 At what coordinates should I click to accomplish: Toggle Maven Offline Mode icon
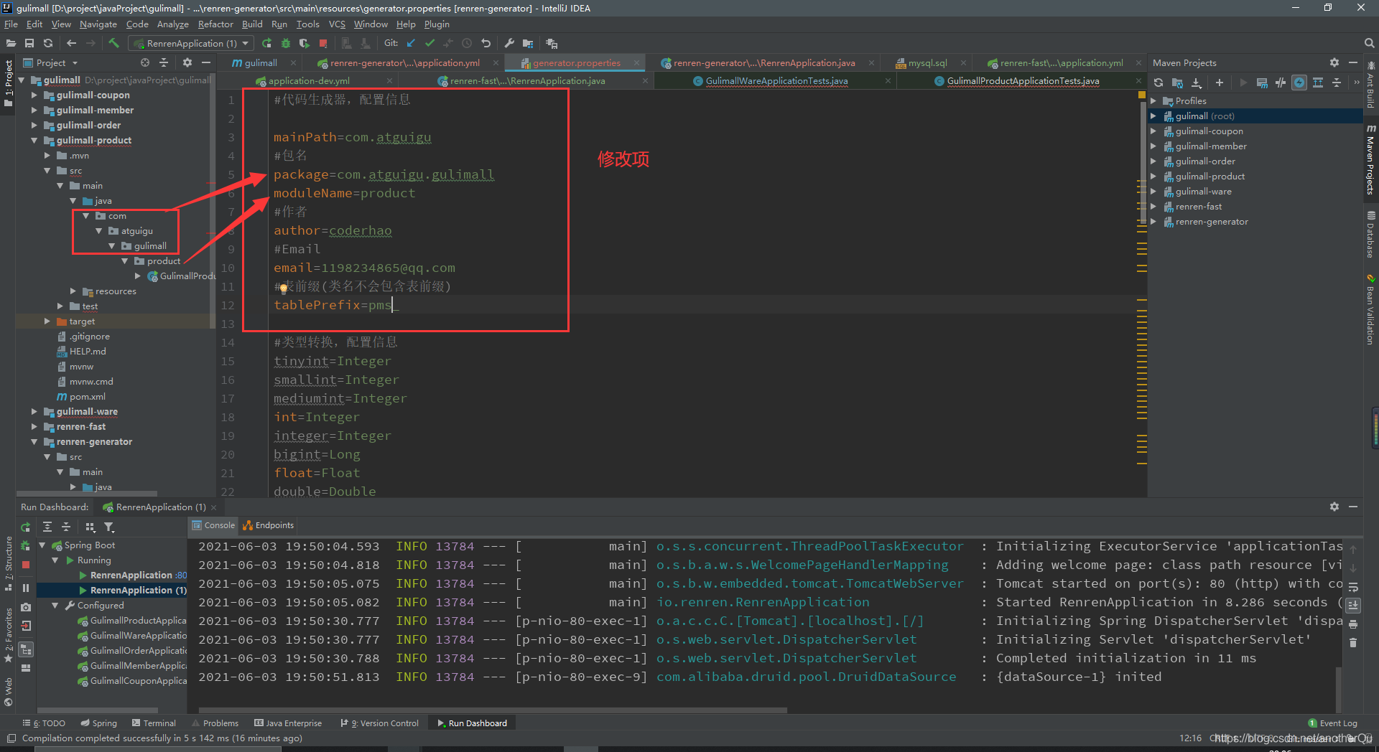pos(1281,83)
